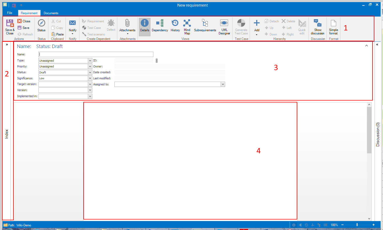Open the UML Designer view
Viewport: 383px width, 230px height.
[224, 27]
